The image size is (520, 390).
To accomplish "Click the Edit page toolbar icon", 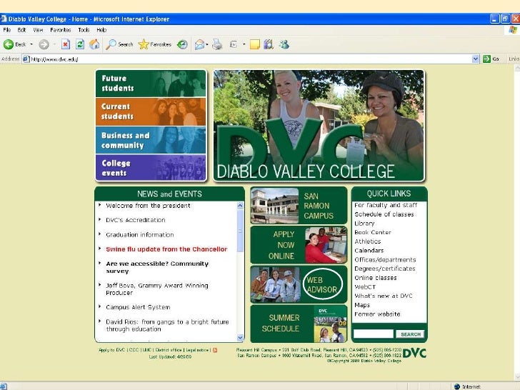I will pyautogui.click(x=234, y=44).
